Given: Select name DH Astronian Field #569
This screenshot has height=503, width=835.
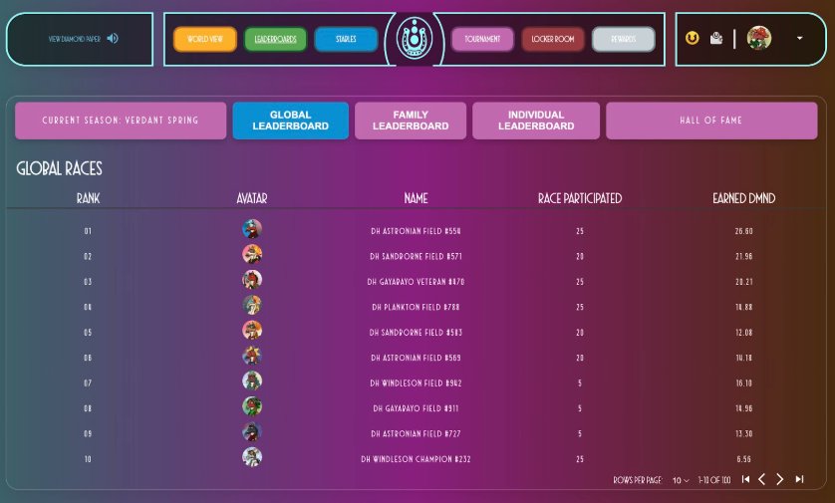Looking at the screenshot, I should (x=416, y=358).
